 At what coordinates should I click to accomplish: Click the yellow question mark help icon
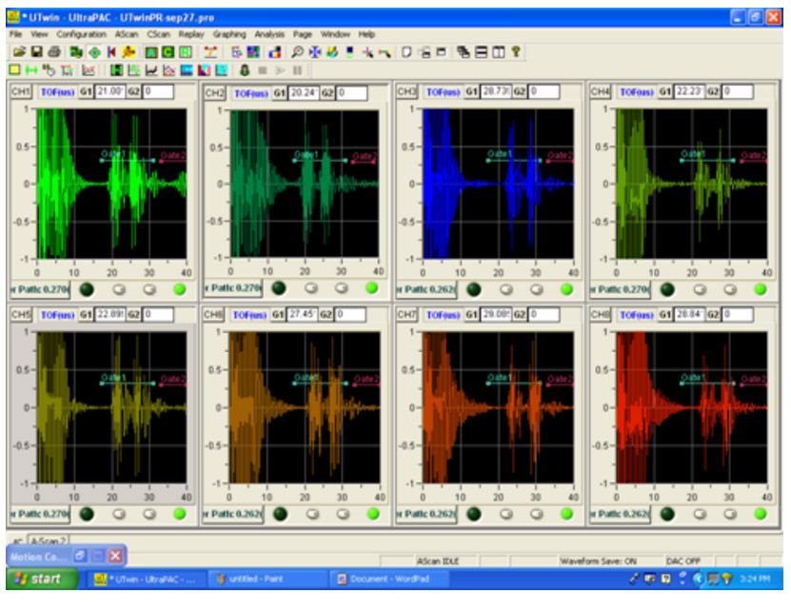click(x=517, y=51)
